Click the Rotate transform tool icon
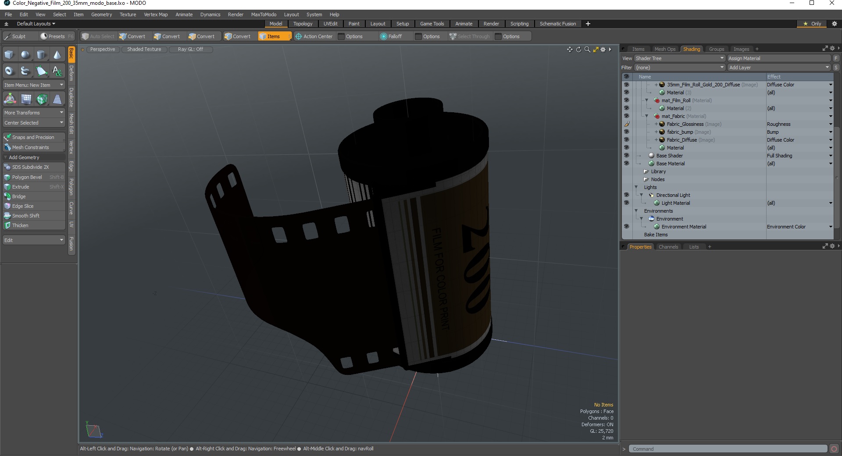 [41, 99]
